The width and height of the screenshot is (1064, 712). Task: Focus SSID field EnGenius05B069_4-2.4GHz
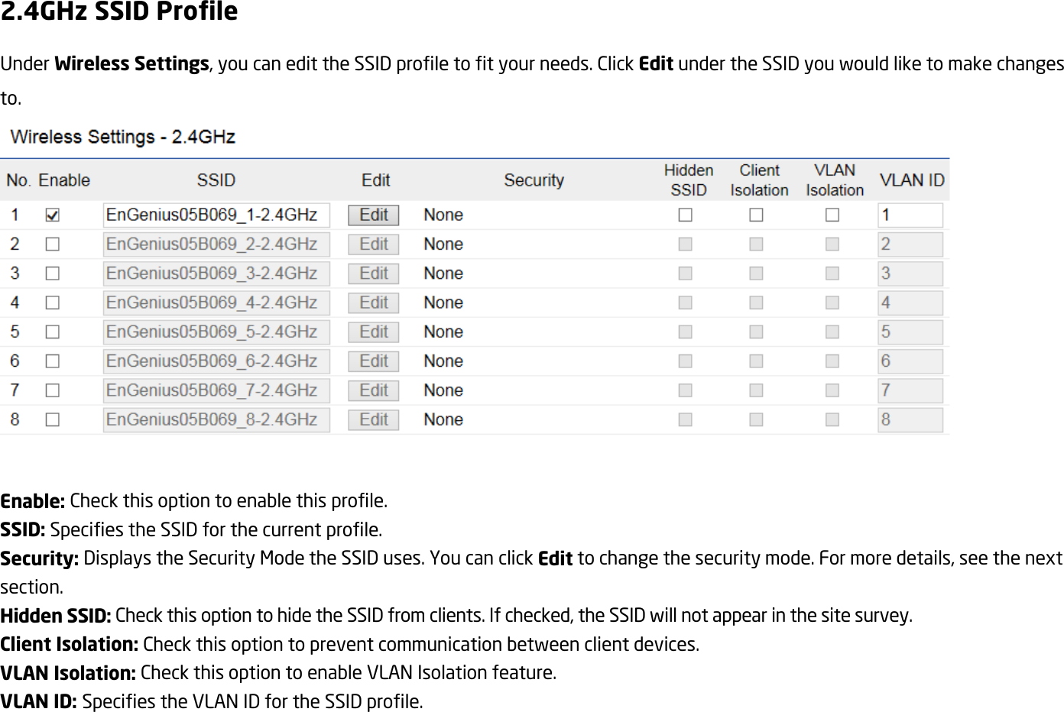(216, 303)
